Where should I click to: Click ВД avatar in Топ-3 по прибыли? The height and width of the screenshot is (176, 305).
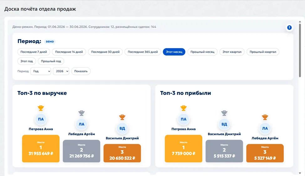tap(224, 124)
